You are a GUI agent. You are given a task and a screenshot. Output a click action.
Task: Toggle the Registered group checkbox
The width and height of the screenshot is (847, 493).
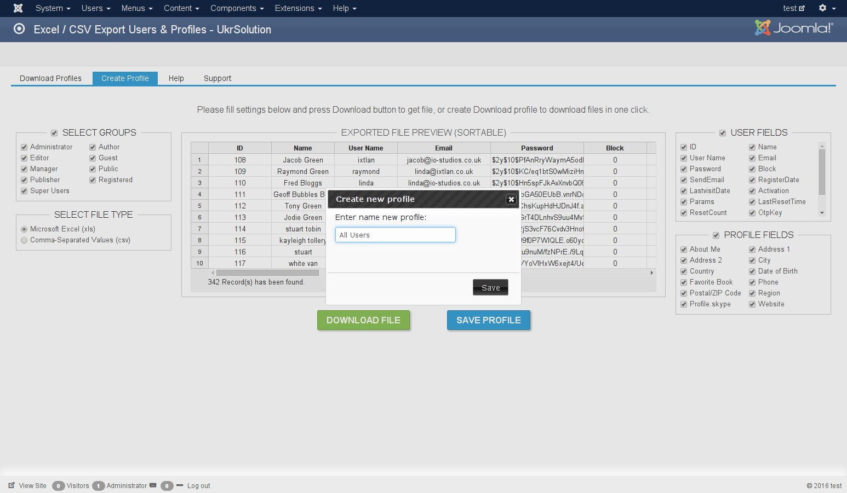pos(93,180)
